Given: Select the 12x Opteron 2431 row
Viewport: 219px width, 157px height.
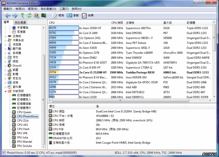Looking at the screenshot, I should tap(130, 38).
